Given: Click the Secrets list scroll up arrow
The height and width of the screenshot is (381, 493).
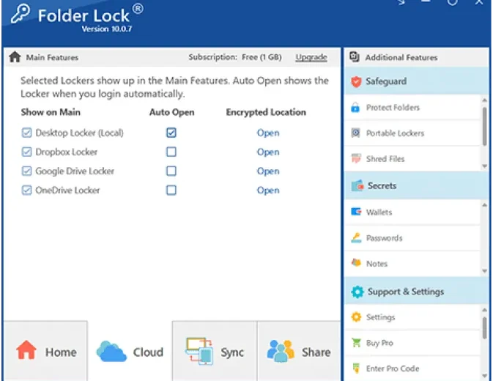Looking at the screenshot, I should [x=484, y=205].
